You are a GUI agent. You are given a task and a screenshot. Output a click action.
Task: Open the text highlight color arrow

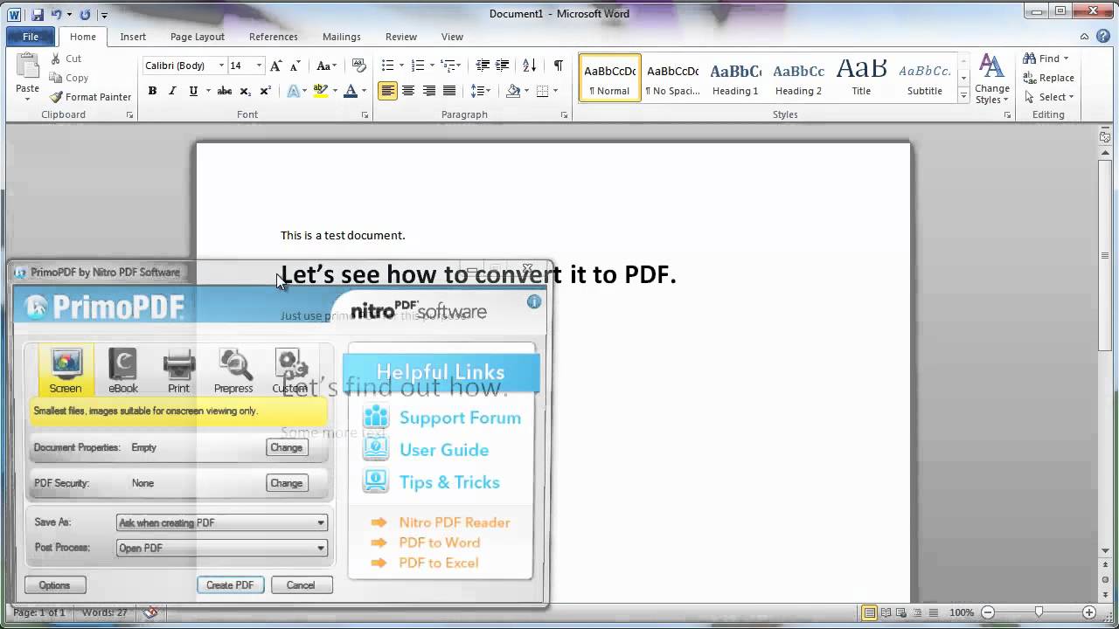335,91
